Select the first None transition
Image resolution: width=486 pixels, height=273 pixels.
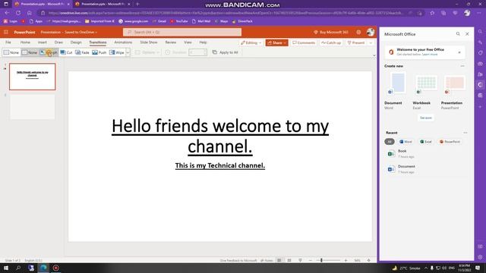coord(11,52)
